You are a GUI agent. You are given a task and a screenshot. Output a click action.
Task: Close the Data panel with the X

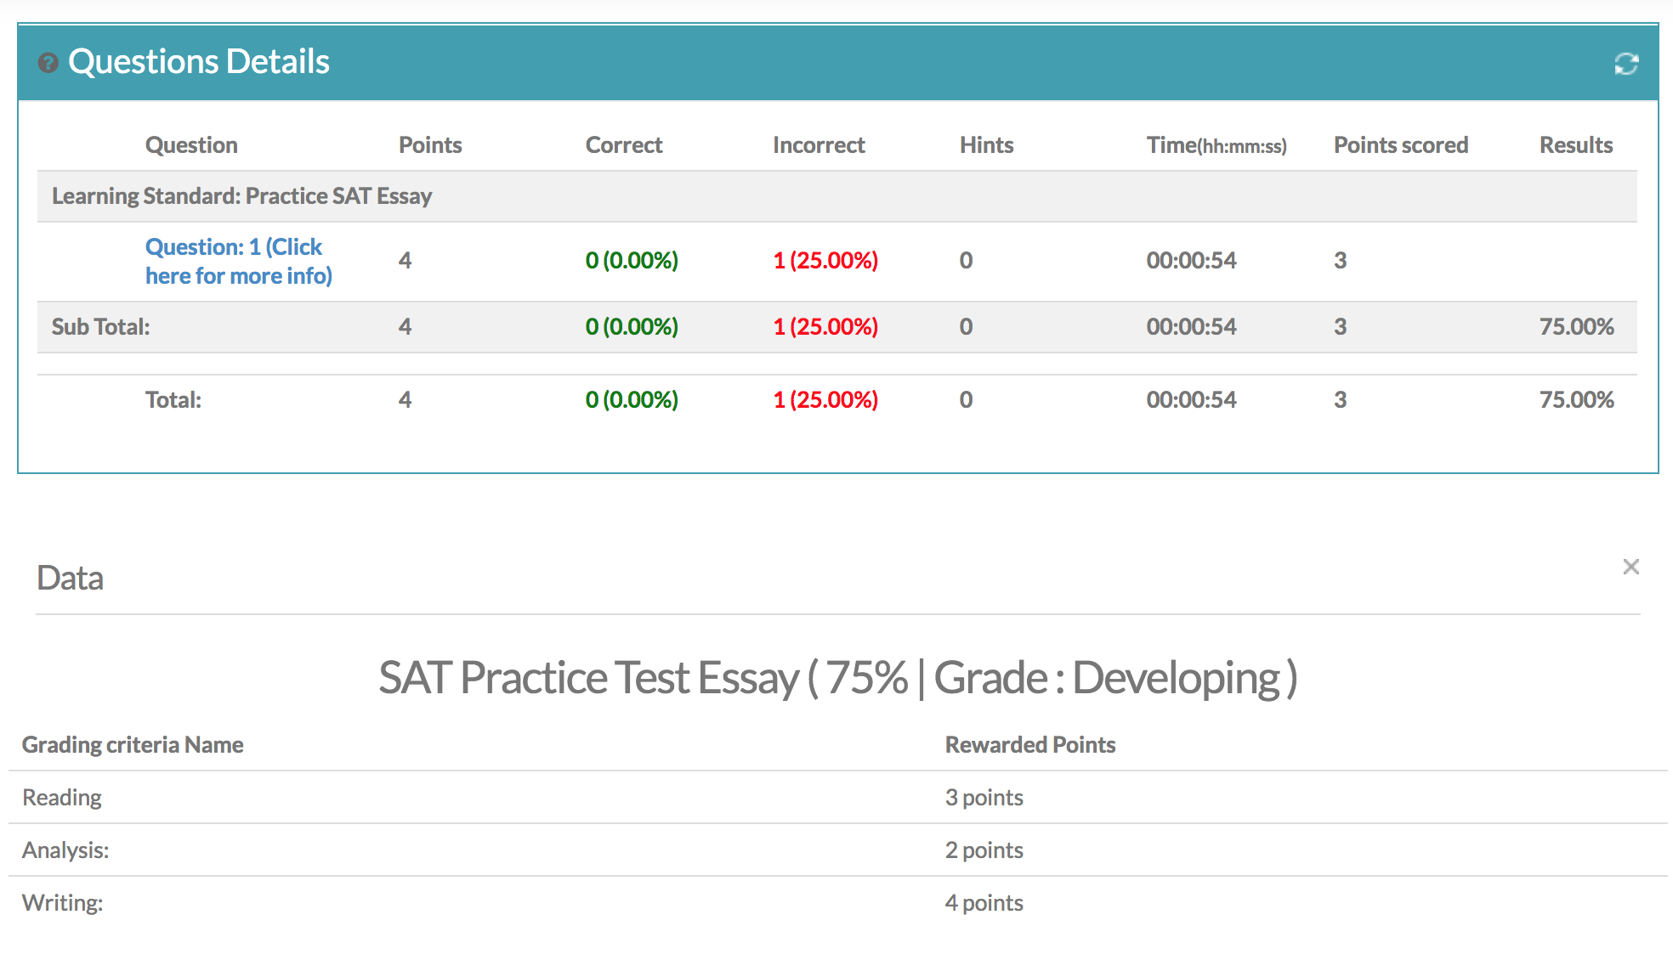1630,567
